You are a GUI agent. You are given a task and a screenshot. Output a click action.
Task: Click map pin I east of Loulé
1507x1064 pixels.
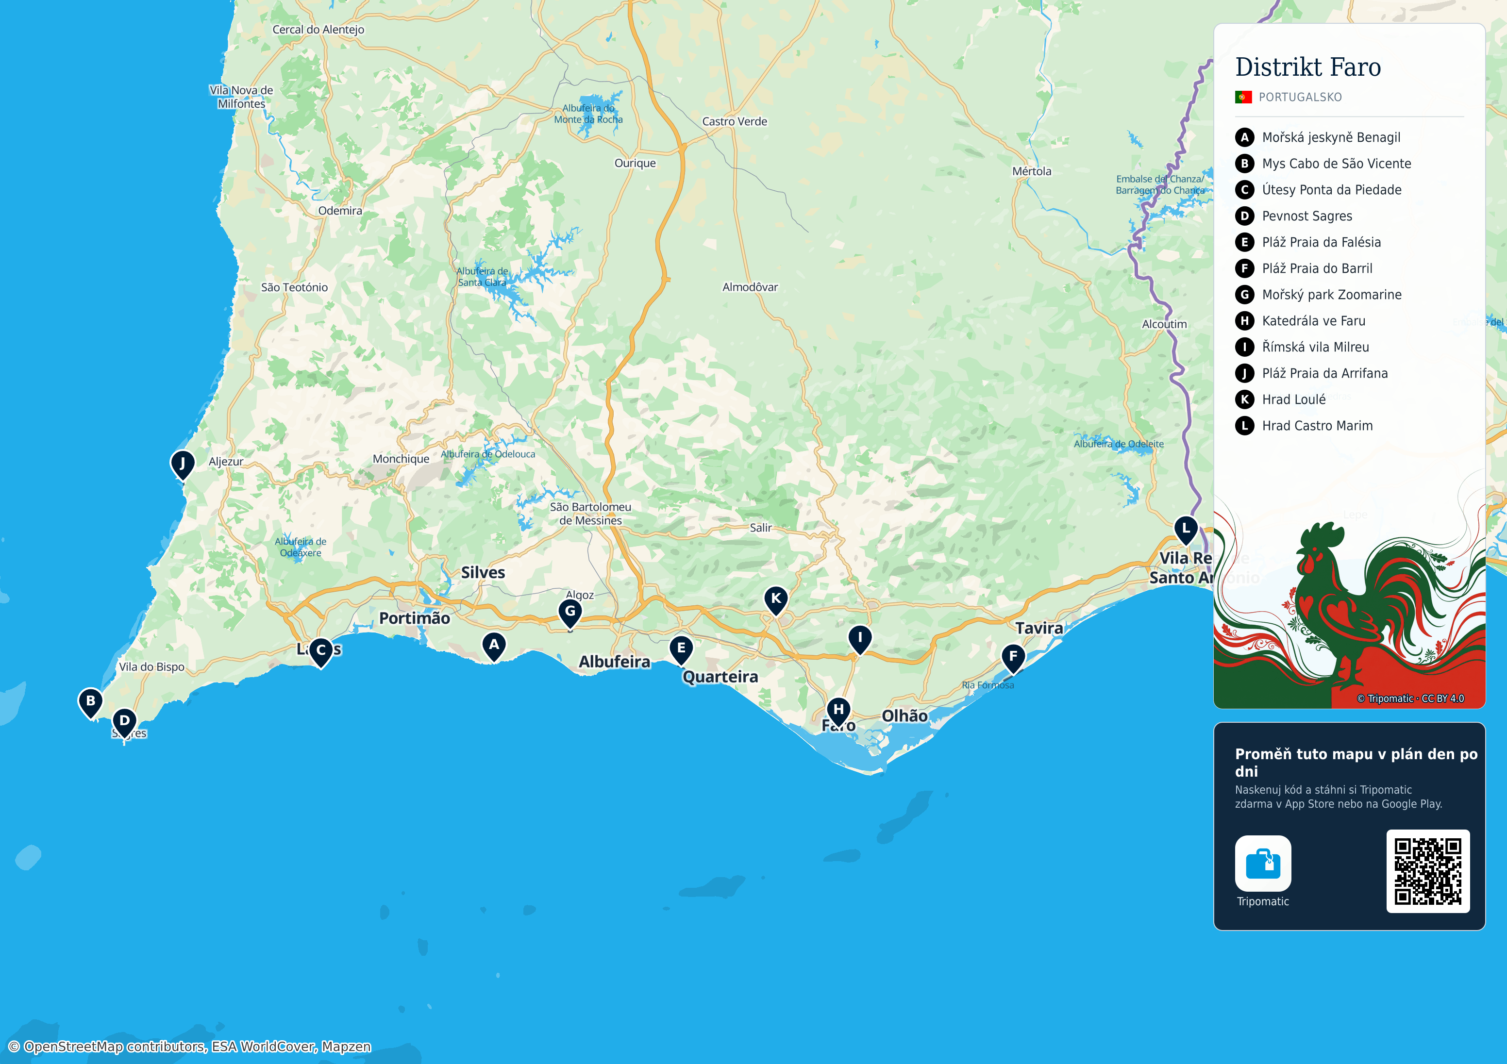[860, 639]
